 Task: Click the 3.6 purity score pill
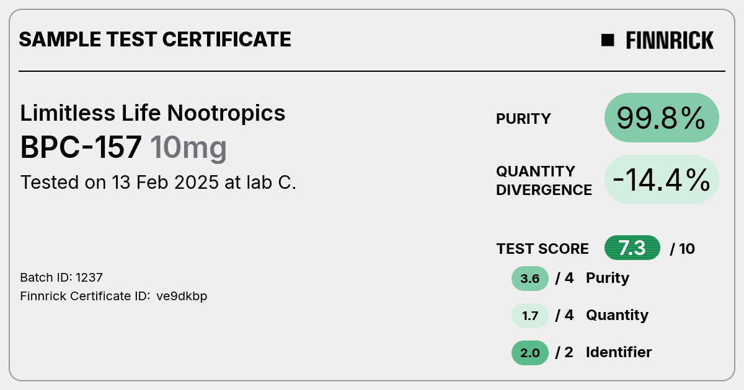(x=530, y=279)
